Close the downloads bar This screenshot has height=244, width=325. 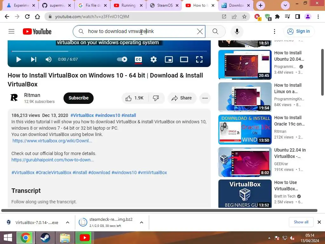[x=319, y=222]
